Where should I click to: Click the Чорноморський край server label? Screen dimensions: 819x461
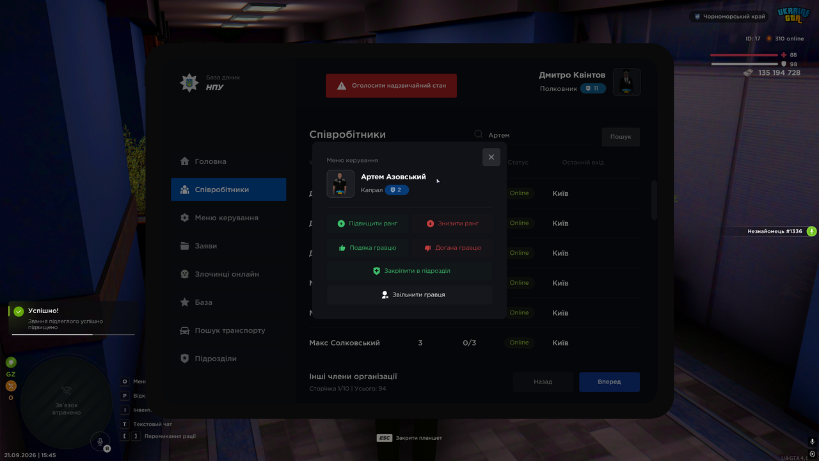730,17
